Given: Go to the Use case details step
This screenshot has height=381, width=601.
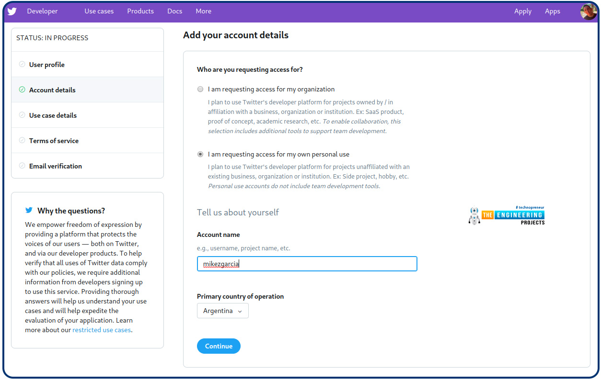Looking at the screenshot, I should pos(87,115).
